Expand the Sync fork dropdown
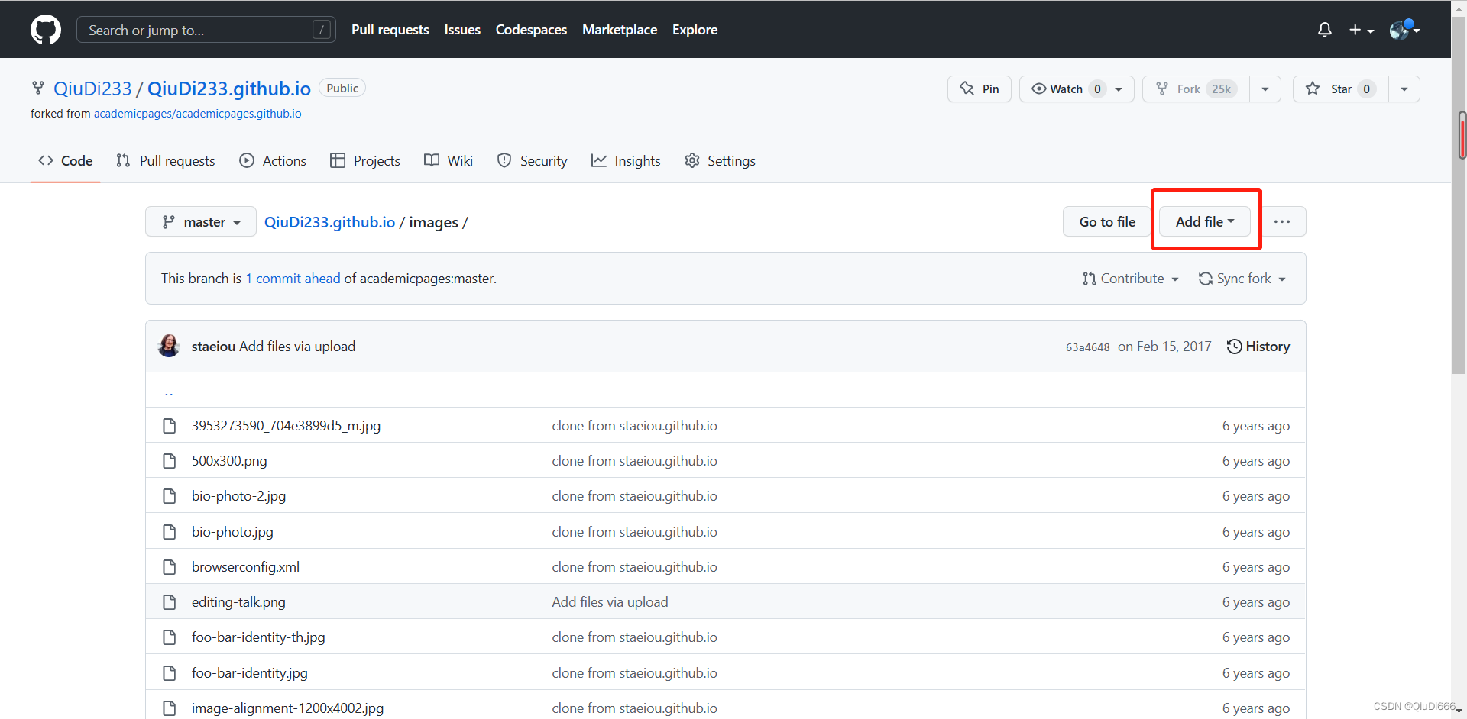The width and height of the screenshot is (1467, 719). [1242, 279]
